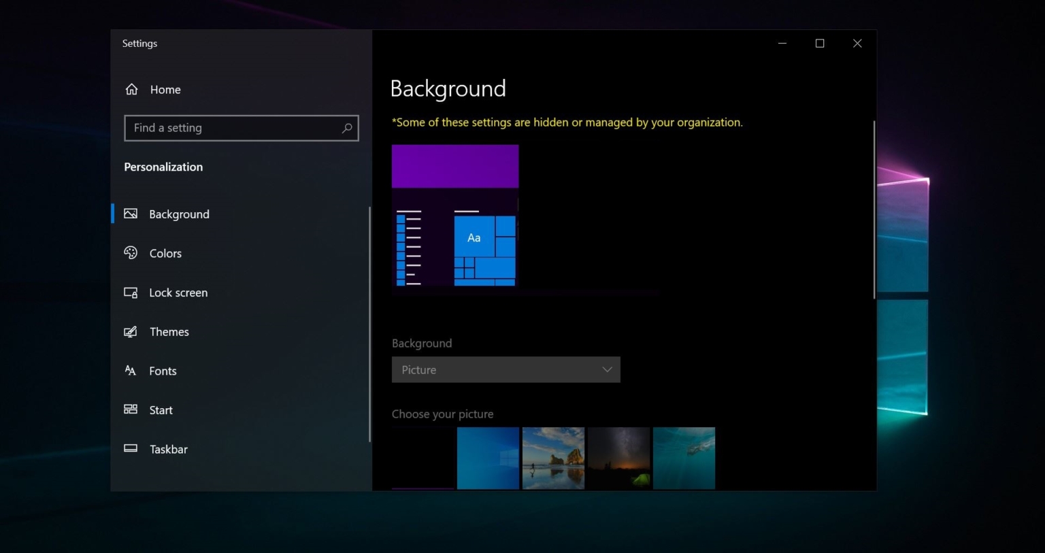The width and height of the screenshot is (1045, 553).
Task: Select the Themes paintbrush icon
Action: click(131, 332)
